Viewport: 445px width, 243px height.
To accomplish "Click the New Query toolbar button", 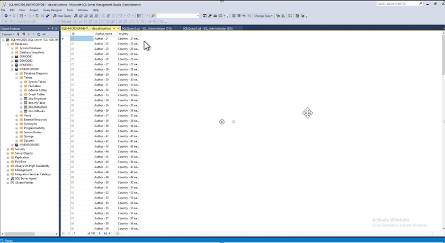I will pos(62,16).
